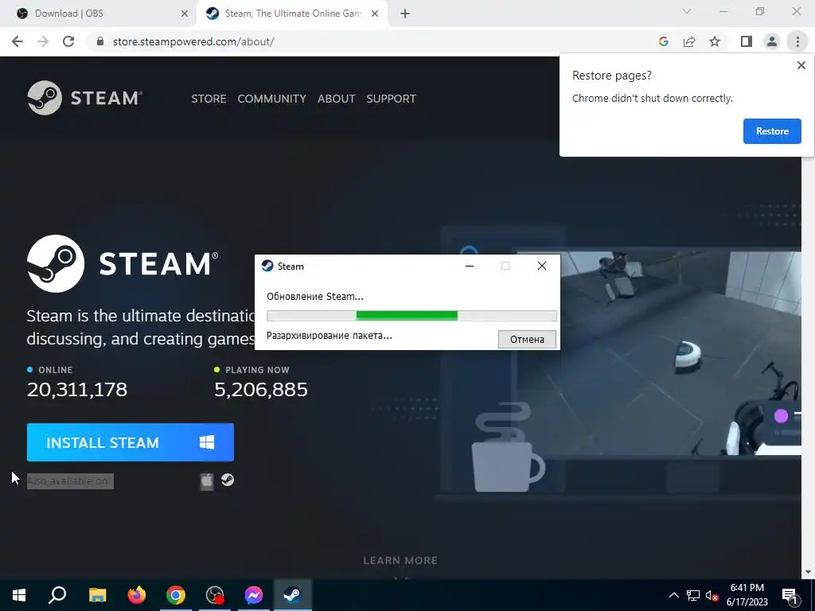Open the COMMUNITY menu on Steam site
Image resolution: width=815 pixels, height=611 pixels.
[271, 99]
